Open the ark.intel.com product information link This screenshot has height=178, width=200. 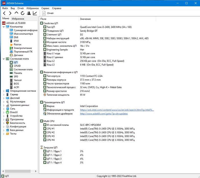coord(117,110)
